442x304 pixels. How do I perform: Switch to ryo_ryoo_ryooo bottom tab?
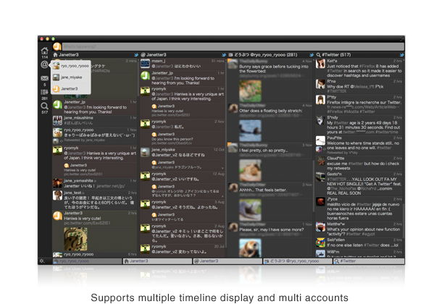click(87, 261)
